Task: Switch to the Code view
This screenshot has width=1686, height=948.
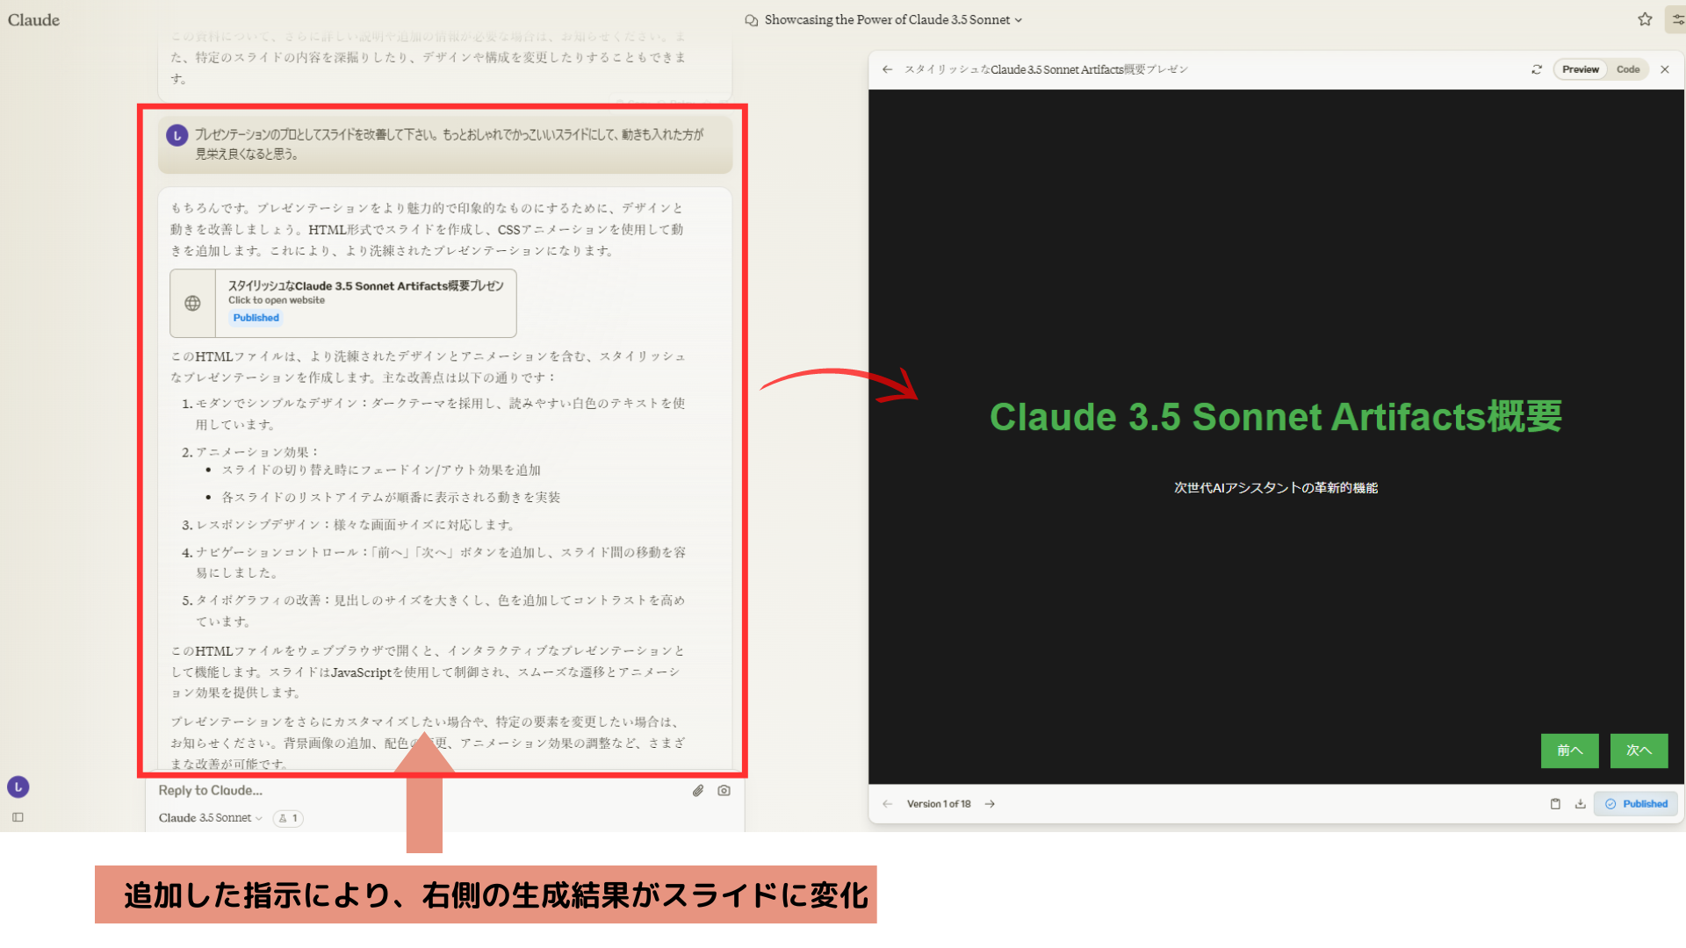Action: pos(1629,68)
